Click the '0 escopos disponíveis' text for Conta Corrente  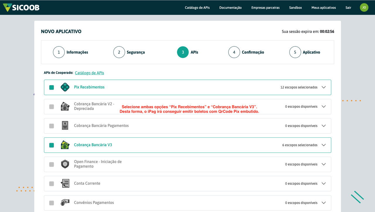point(301,184)
